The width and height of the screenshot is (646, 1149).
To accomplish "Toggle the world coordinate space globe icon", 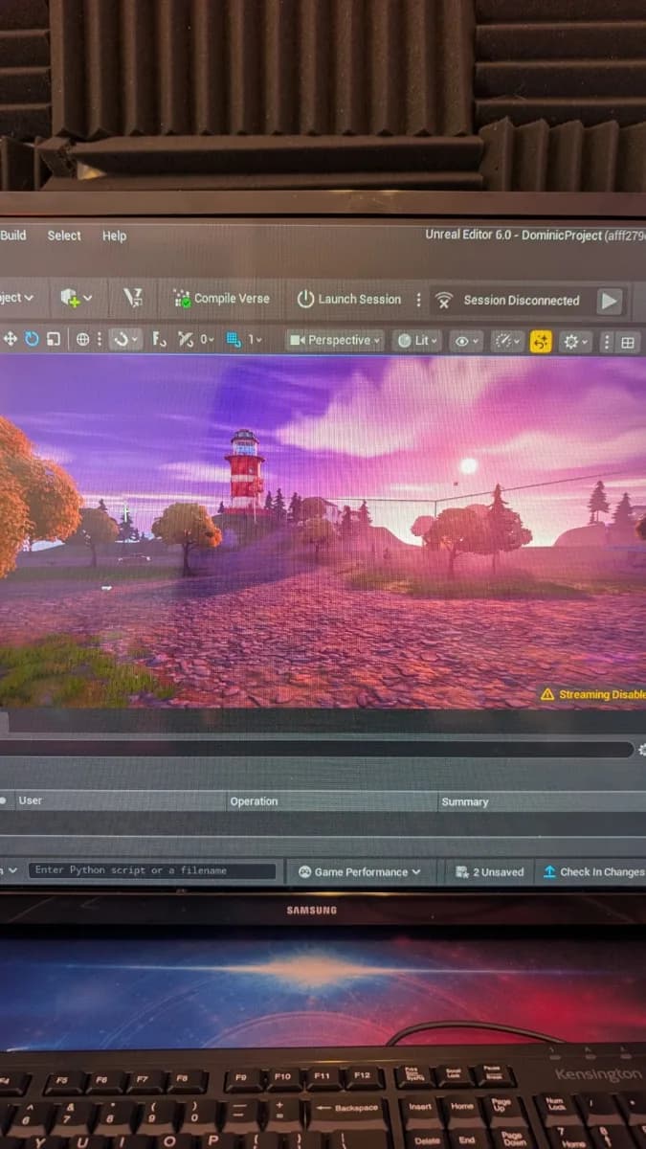I will tap(82, 339).
